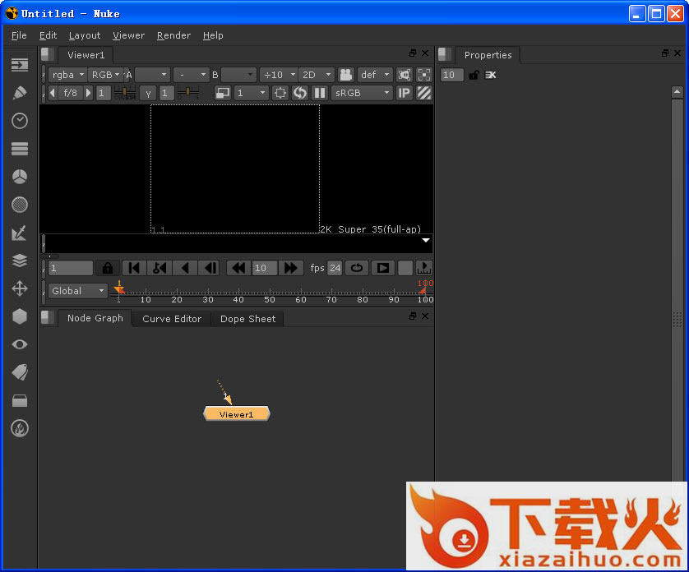Click the clear all properties panels icon

[x=490, y=75]
